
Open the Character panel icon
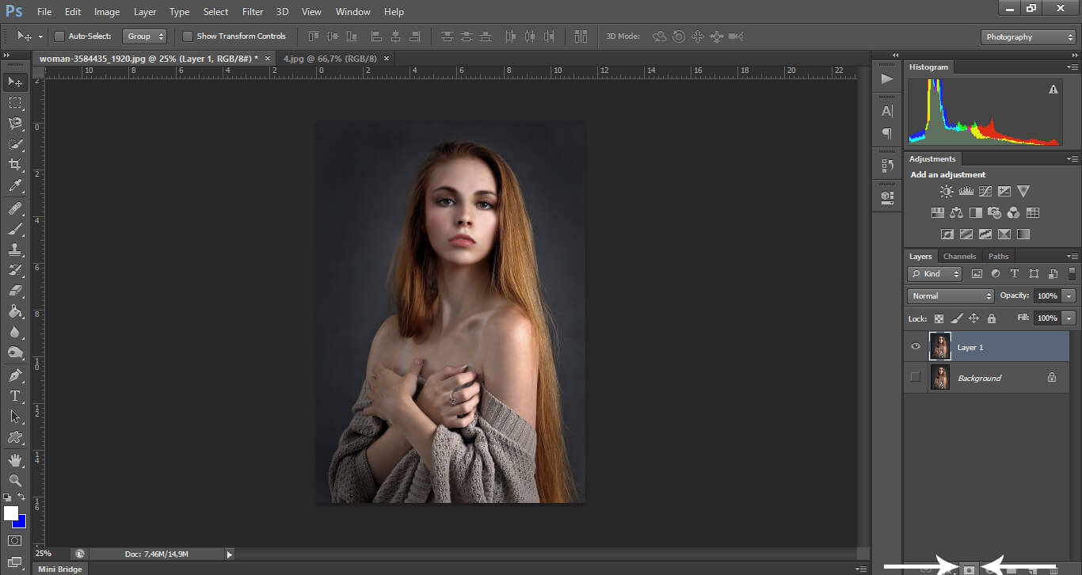pos(887,111)
